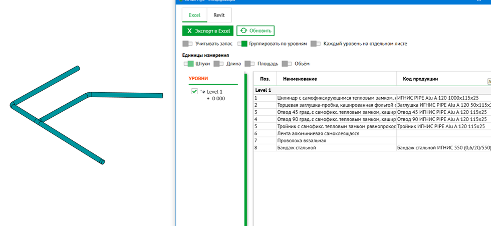The width and height of the screenshot is (491, 226).
Task: Toggle the Штуки units switch
Action: (189, 64)
